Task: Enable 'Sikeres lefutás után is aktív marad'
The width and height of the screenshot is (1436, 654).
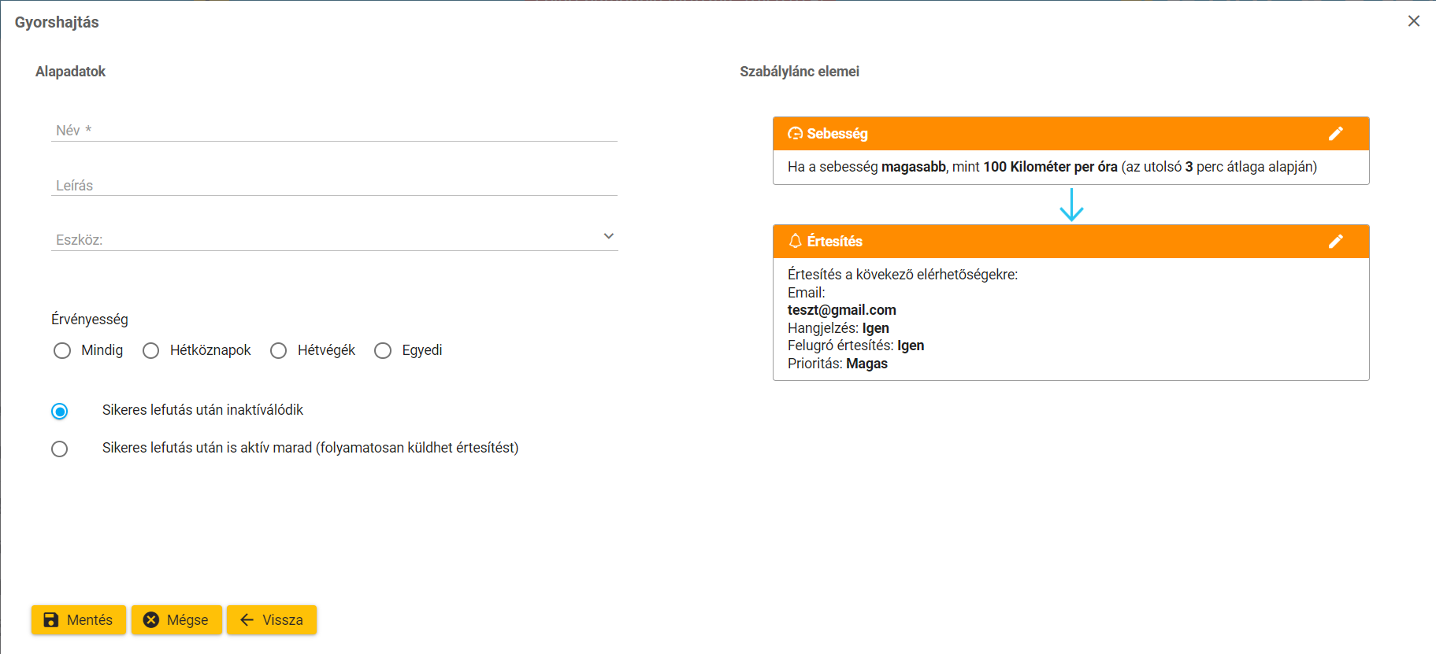Action: pos(60,449)
